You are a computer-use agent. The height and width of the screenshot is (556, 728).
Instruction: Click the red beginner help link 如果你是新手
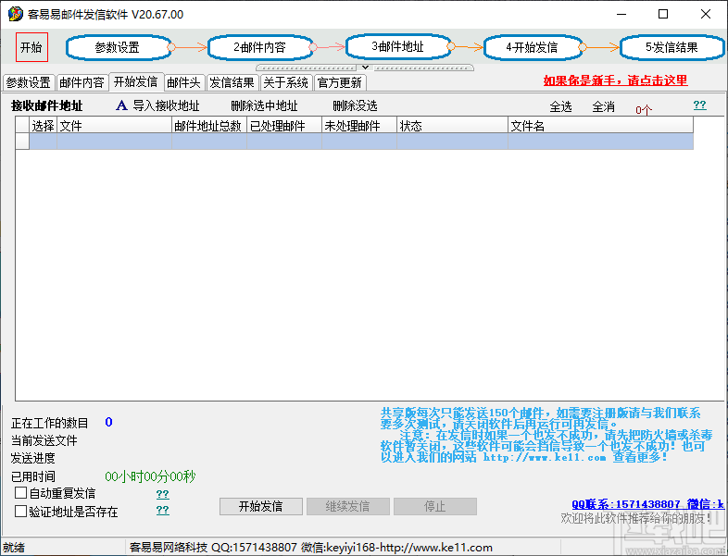[x=615, y=80]
